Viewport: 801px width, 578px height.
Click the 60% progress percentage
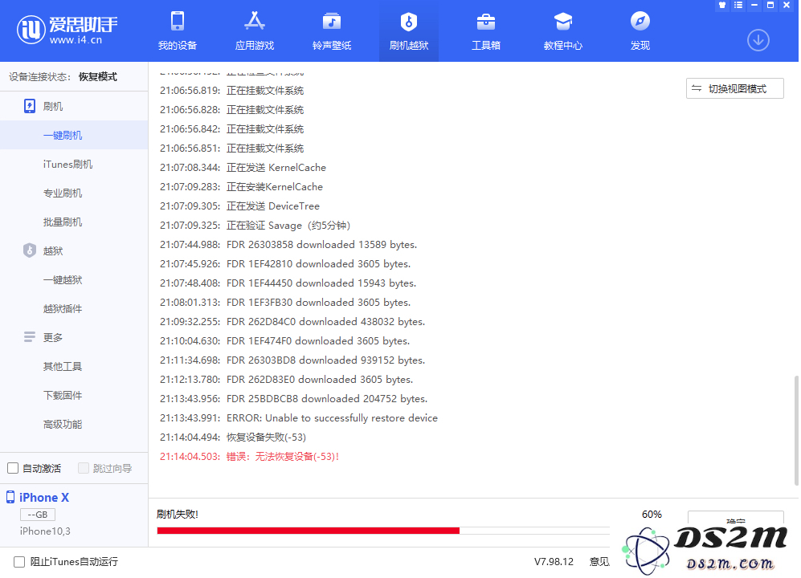(652, 514)
